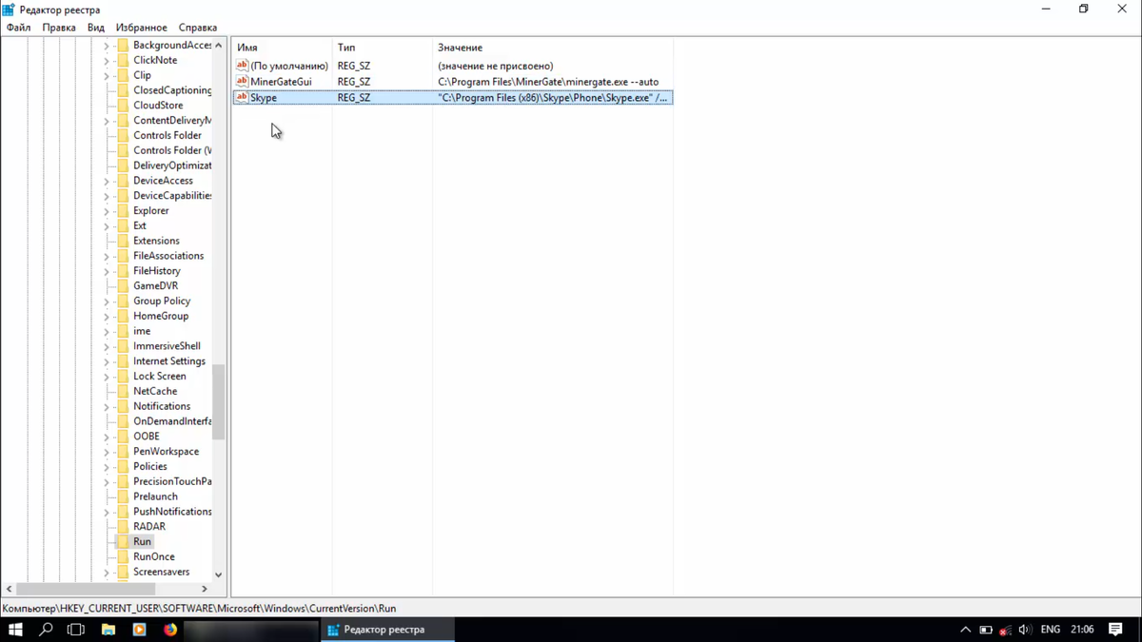Click the folder icon of the DeliveryOptimization key
This screenshot has width=1142, height=642.
(x=122, y=165)
